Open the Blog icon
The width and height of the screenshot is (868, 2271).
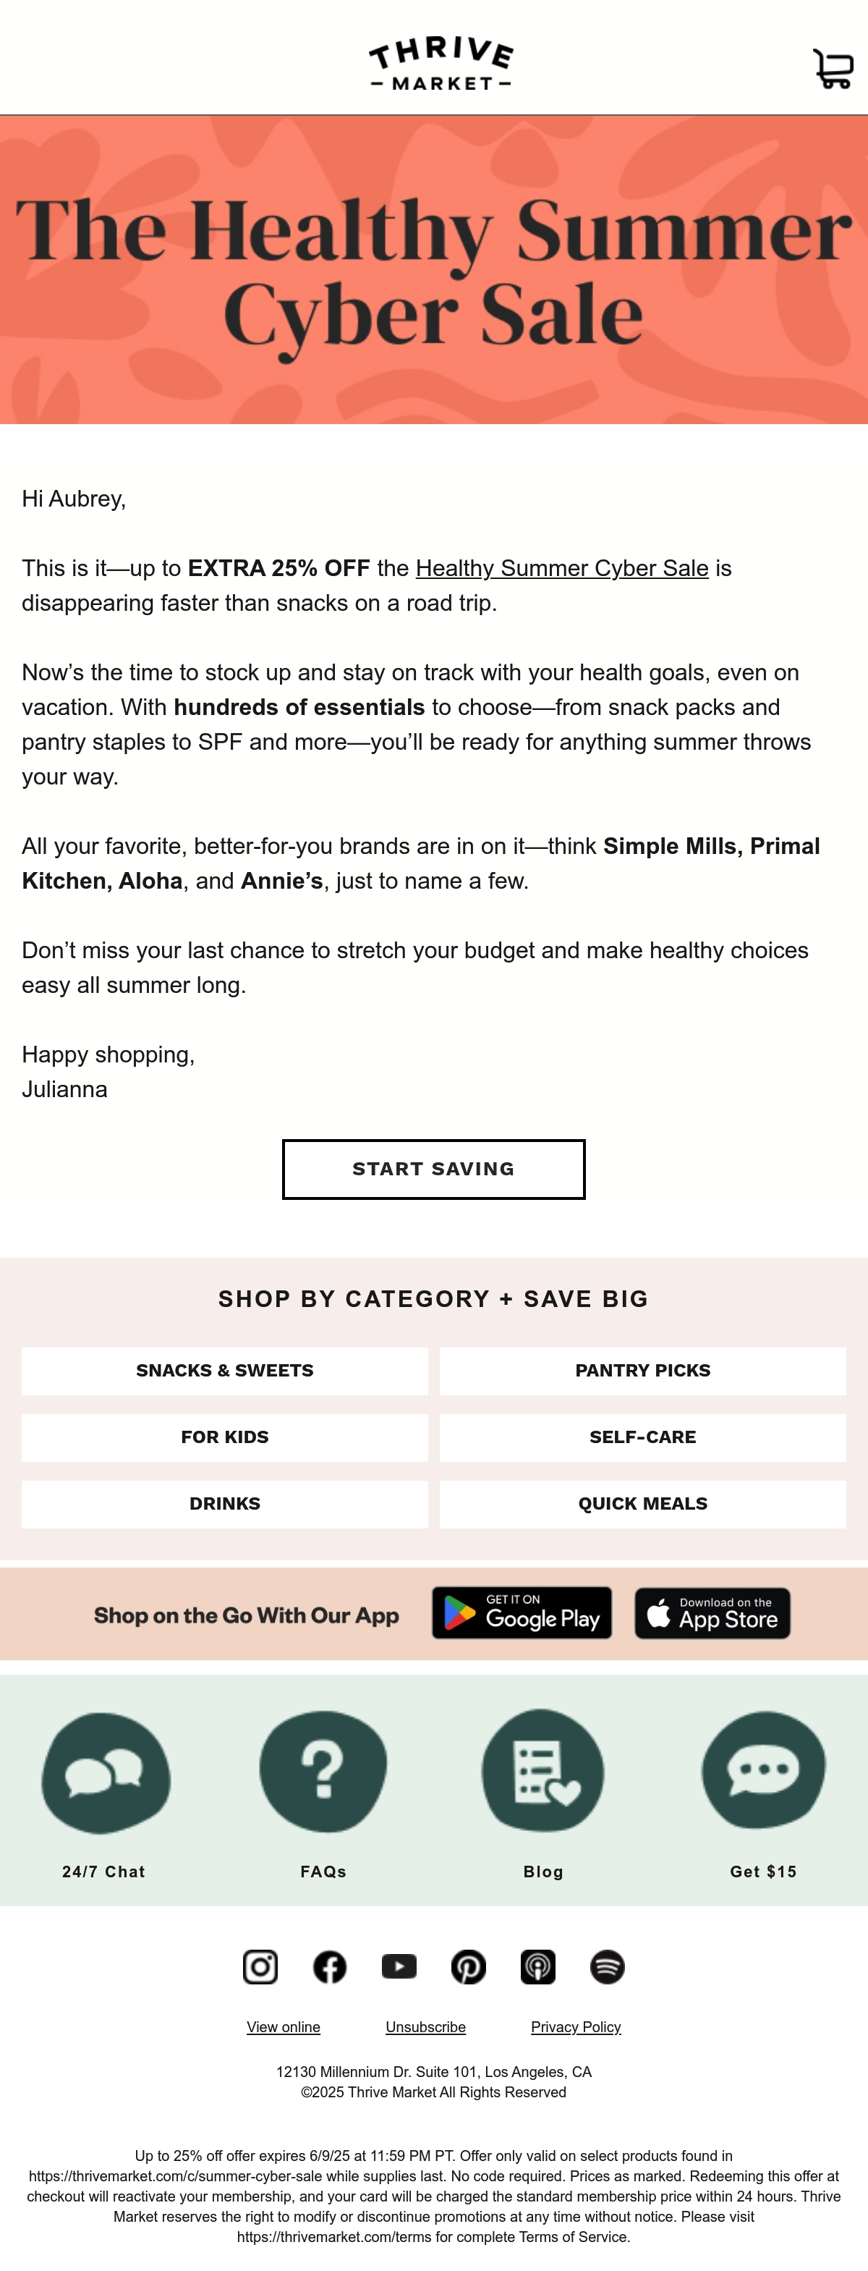click(x=542, y=1769)
